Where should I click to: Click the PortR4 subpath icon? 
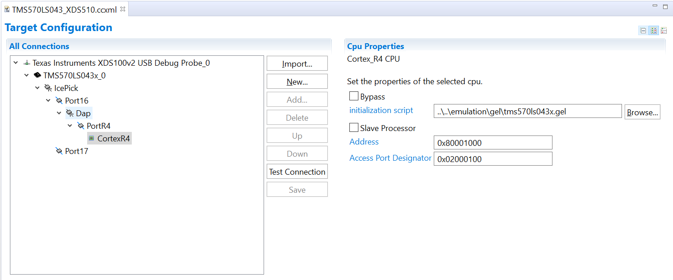(x=81, y=126)
